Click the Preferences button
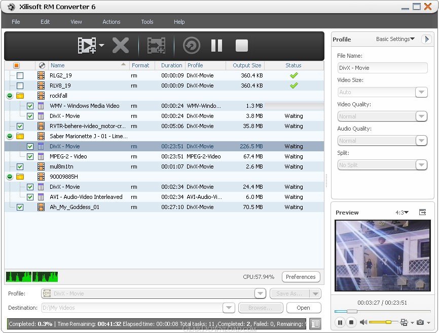 [x=301, y=277]
